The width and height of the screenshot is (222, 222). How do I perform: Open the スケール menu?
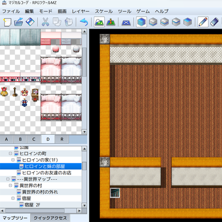click(104, 11)
